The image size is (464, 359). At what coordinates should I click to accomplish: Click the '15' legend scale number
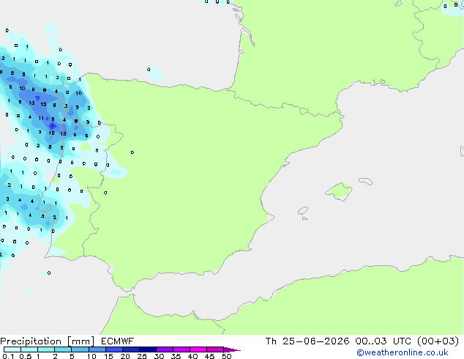tap(108, 356)
